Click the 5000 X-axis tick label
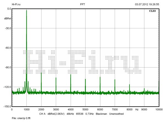Viewport: 165px width, 124px height. click(x=85, y=109)
